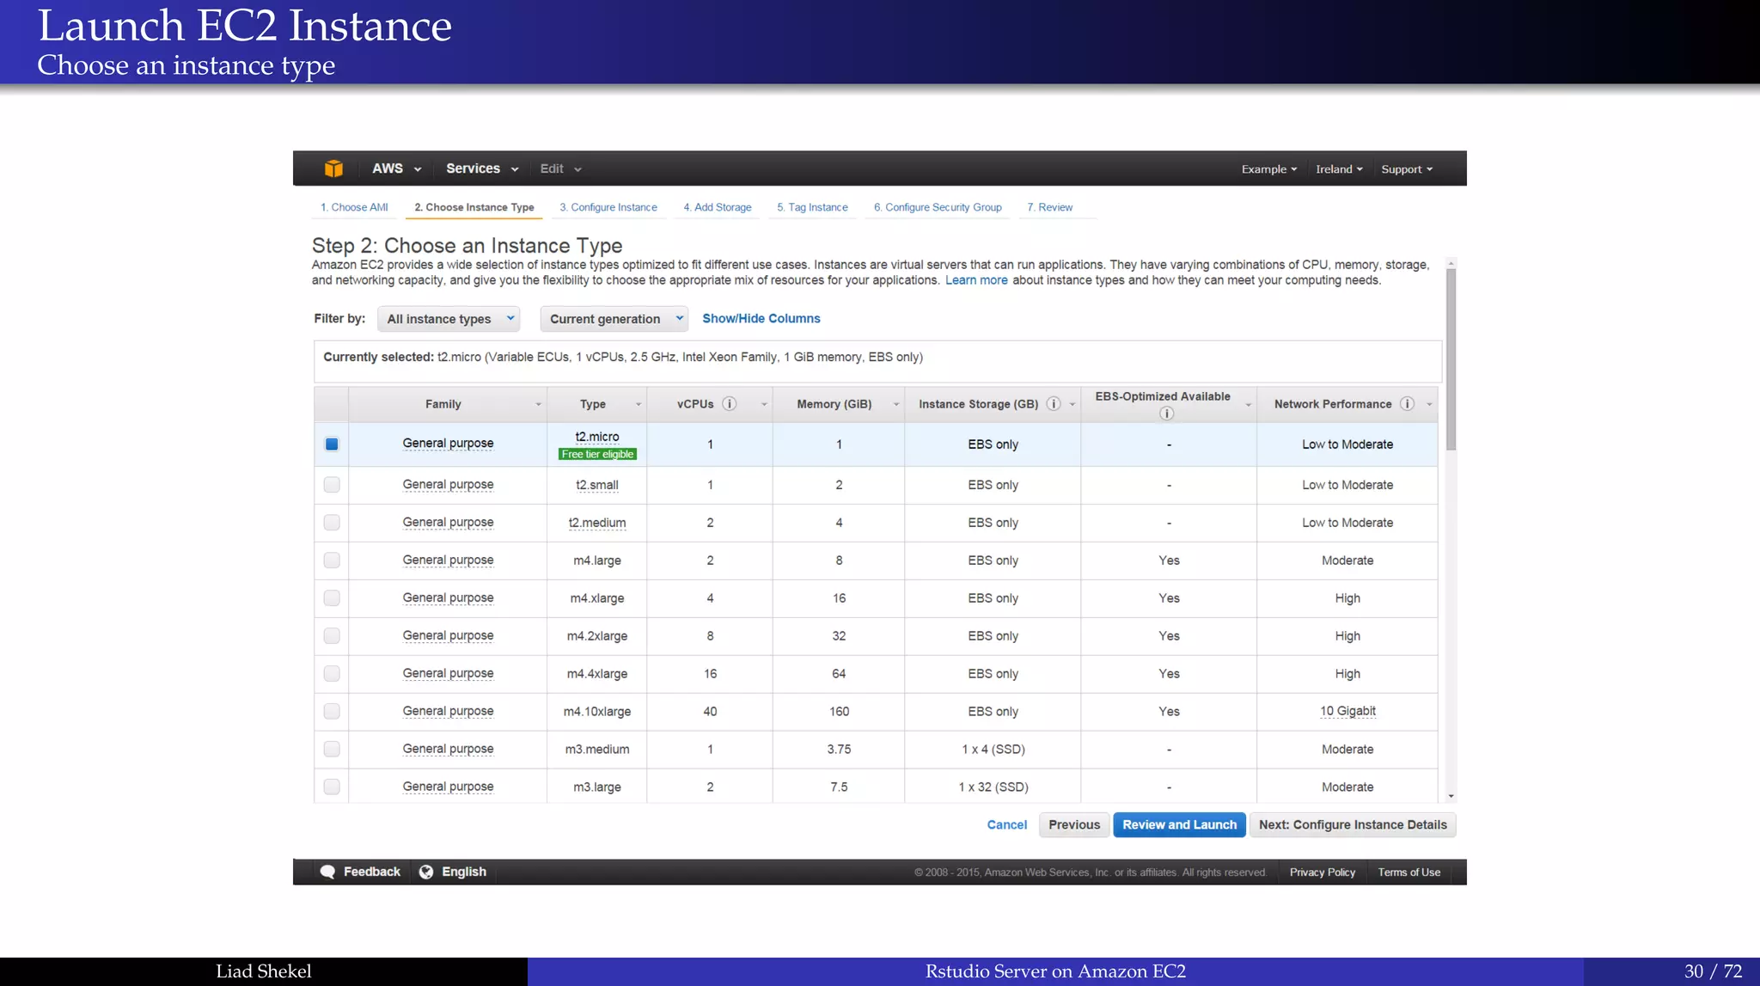
Task: Go to 6. Configure Security Group step
Action: (x=938, y=207)
